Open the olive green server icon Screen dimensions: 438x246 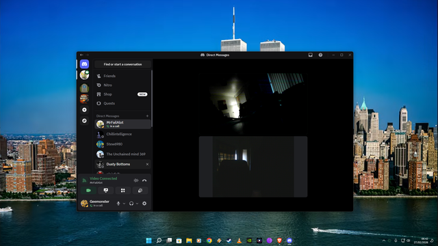[84, 88]
